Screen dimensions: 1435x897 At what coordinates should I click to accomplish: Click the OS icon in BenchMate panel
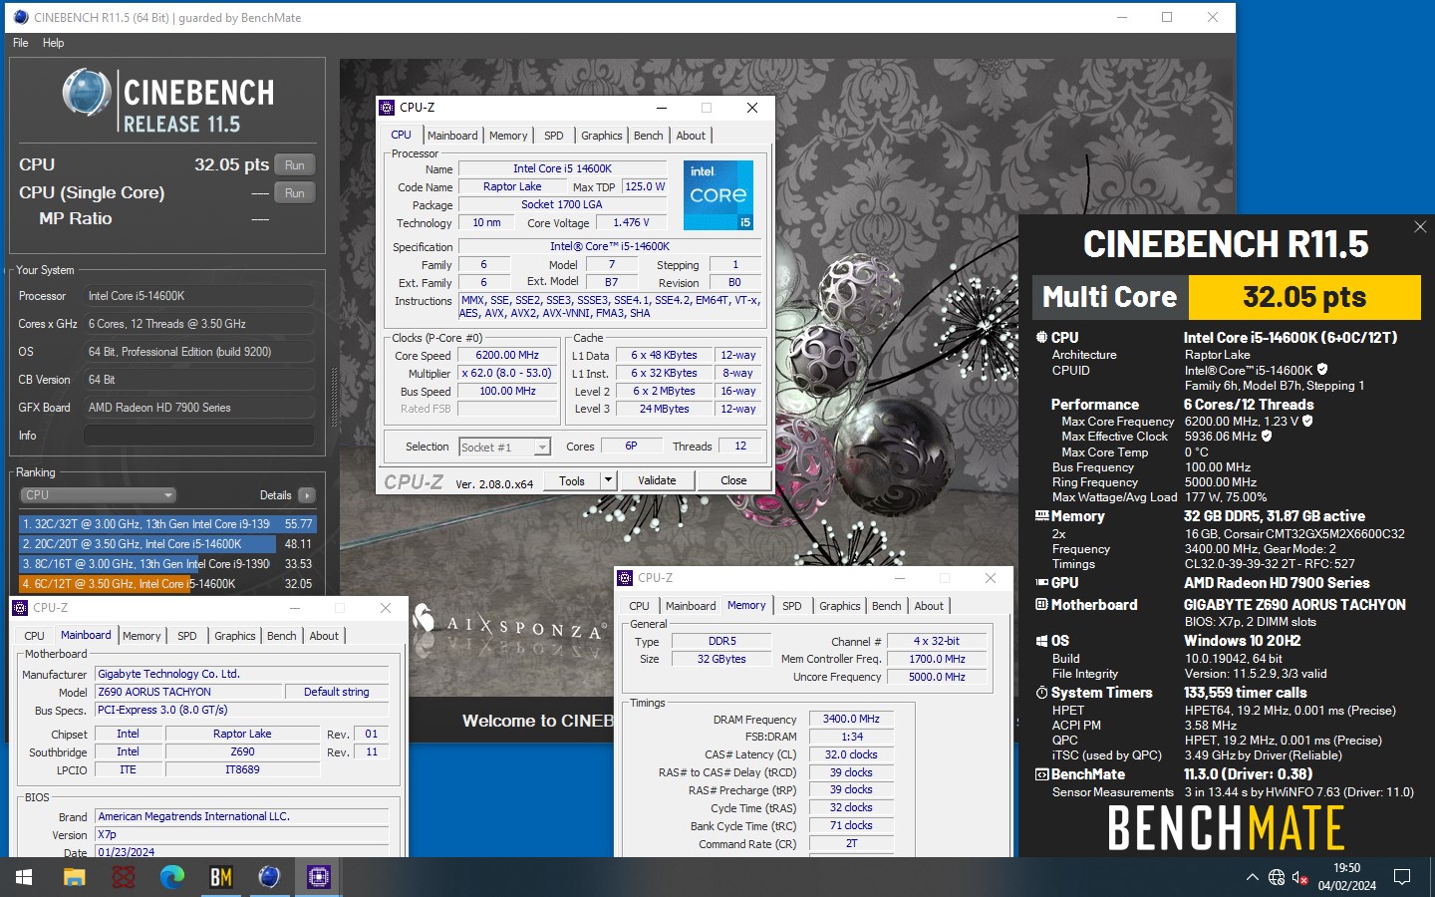point(1041,641)
